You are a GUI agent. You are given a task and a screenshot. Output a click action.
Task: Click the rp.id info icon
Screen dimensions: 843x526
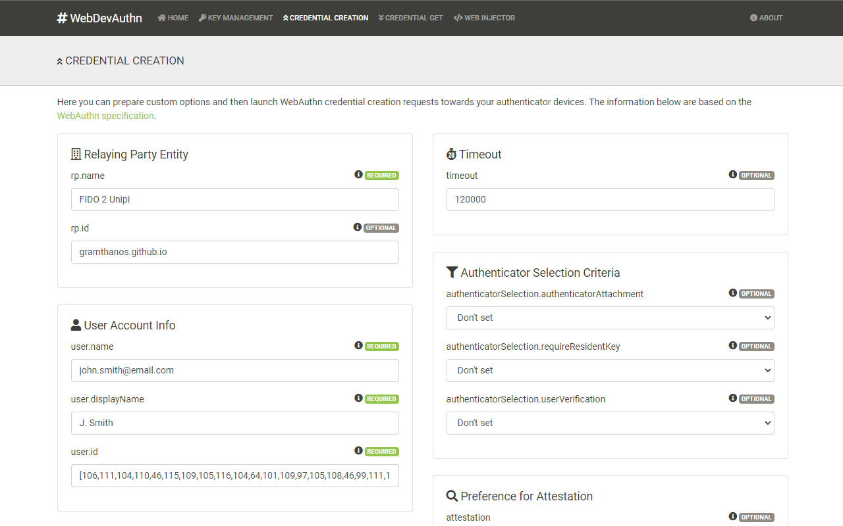(x=358, y=227)
